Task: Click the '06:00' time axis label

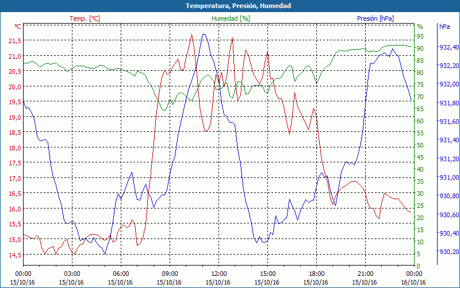Action: click(x=121, y=274)
